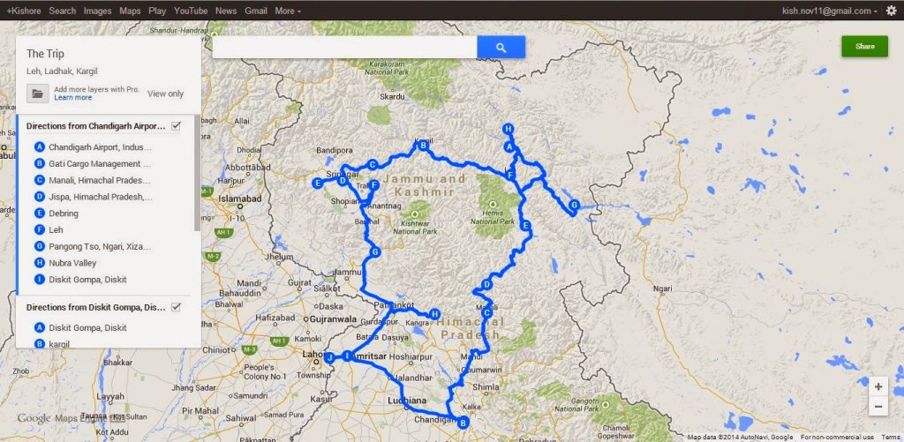This screenshot has width=904, height=442.
Task: Zoom in with the plus button
Action: click(x=878, y=386)
